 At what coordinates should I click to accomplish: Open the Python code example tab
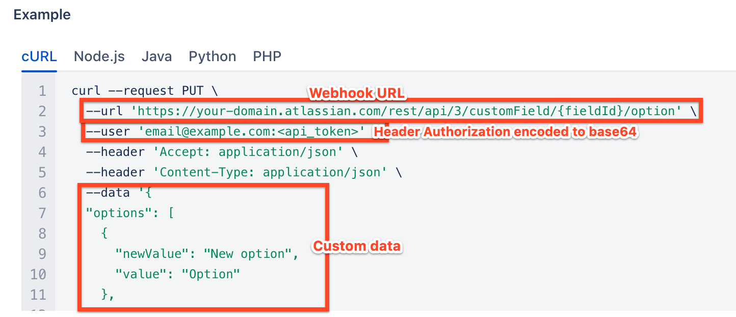[212, 57]
